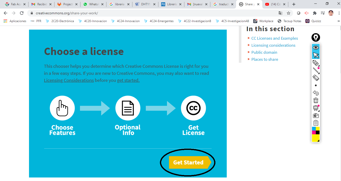Click the yellow Get Started button
Viewport: 341px width, 181px height.
[190, 162]
